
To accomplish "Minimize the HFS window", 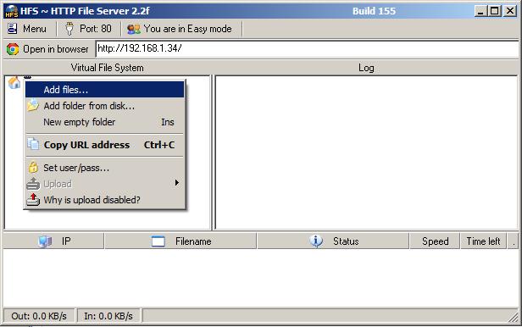I will point(480,11).
